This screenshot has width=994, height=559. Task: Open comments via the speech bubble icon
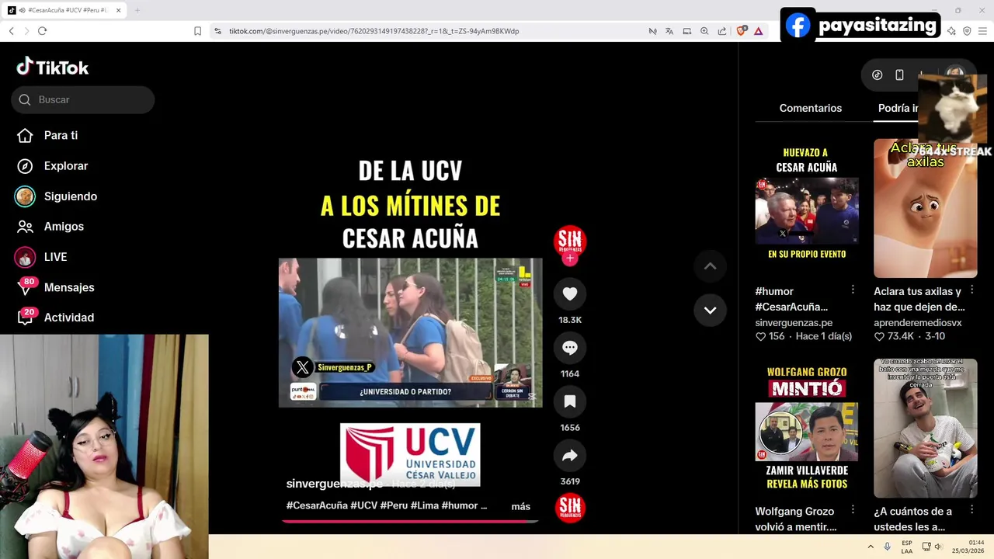[570, 348]
